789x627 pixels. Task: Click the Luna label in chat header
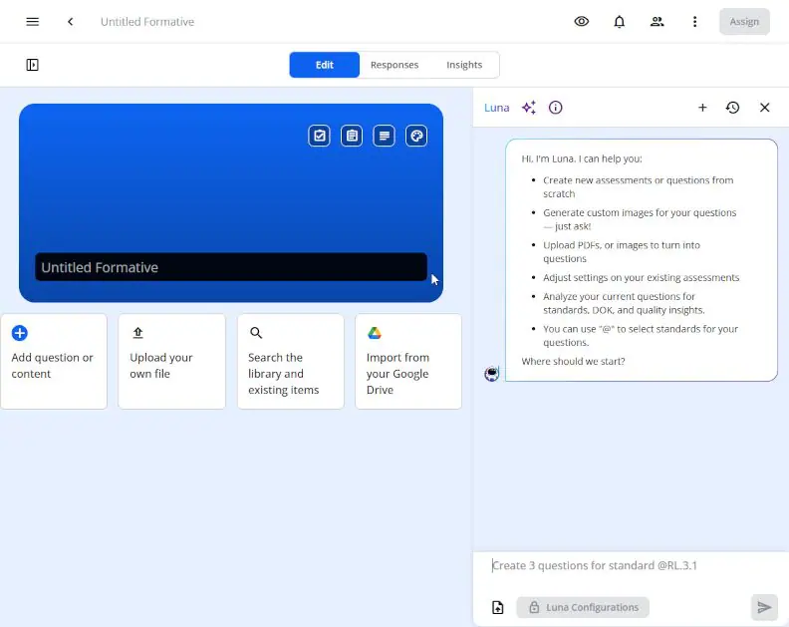click(x=497, y=108)
